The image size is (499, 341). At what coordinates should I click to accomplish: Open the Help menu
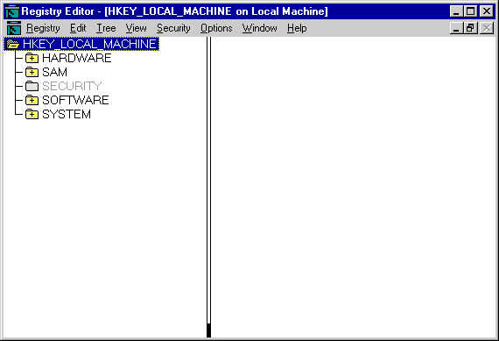[297, 28]
